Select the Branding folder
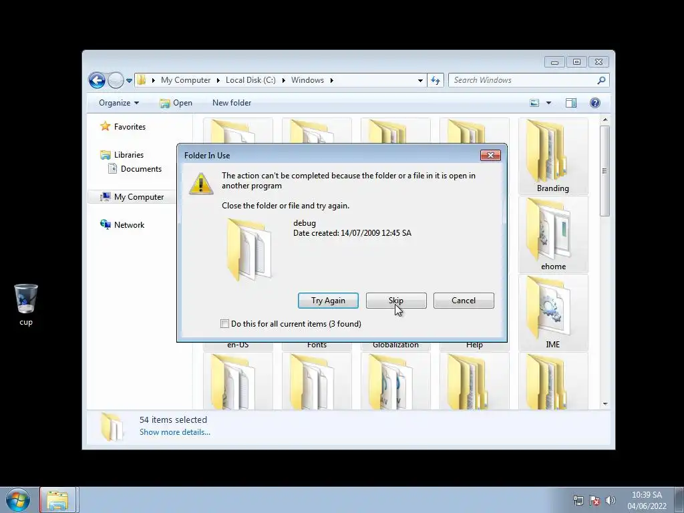Image resolution: width=684 pixels, height=513 pixels. [552, 156]
